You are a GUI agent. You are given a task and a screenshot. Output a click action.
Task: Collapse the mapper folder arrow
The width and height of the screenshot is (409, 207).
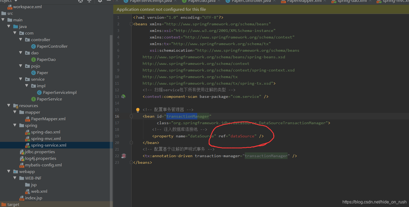[x=15, y=112]
